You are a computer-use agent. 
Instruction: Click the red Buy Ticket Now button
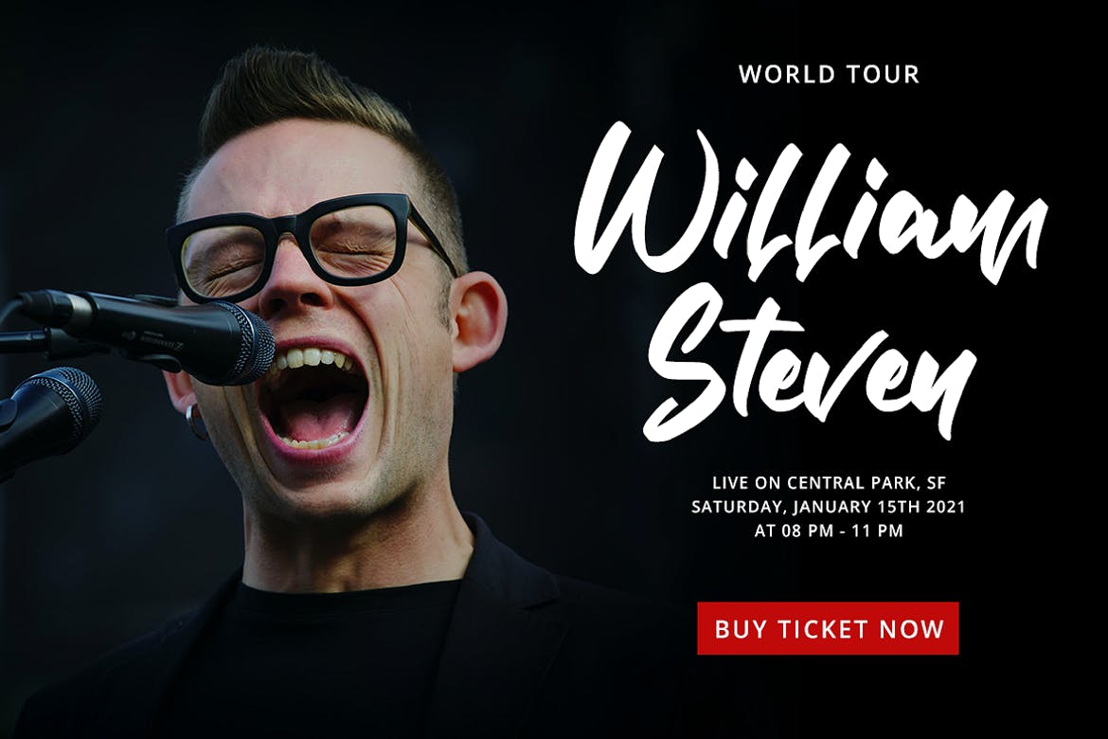point(828,628)
